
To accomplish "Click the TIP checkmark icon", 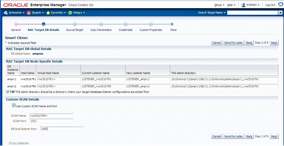I will [8, 92].
